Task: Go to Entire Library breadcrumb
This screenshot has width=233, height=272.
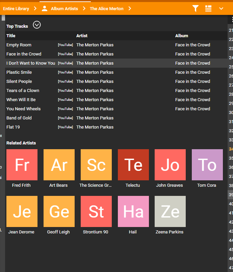Action: (16, 8)
